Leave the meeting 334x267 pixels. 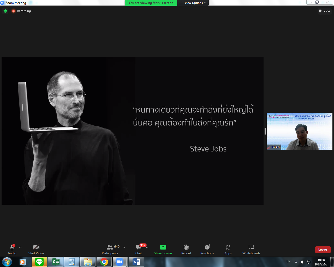pos(323,250)
